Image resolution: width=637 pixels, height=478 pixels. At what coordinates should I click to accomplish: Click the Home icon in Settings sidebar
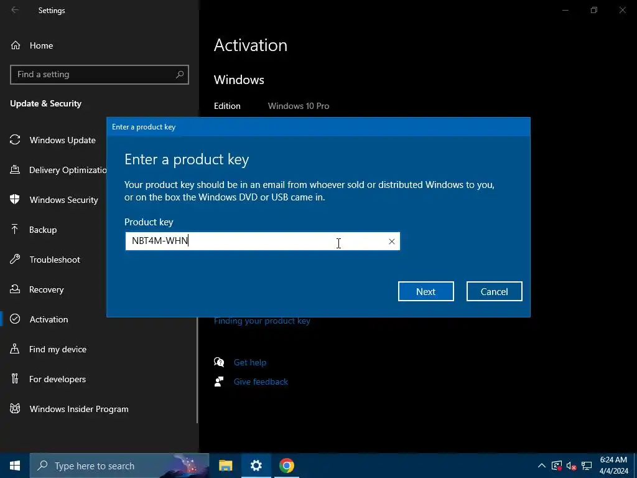click(15, 45)
